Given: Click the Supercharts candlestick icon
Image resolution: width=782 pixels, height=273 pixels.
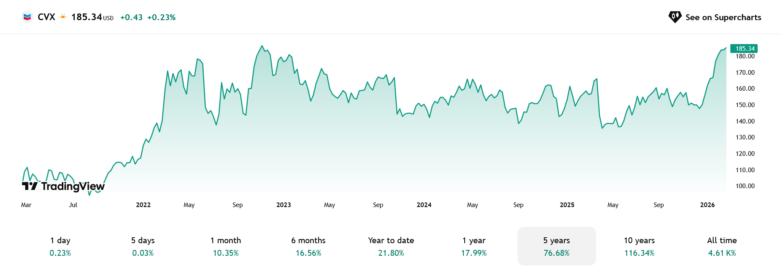Looking at the screenshot, I should (x=675, y=17).
